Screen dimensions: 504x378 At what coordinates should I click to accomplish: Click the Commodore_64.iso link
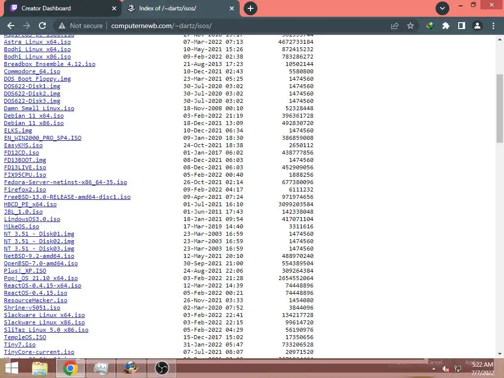pos(32,71)
